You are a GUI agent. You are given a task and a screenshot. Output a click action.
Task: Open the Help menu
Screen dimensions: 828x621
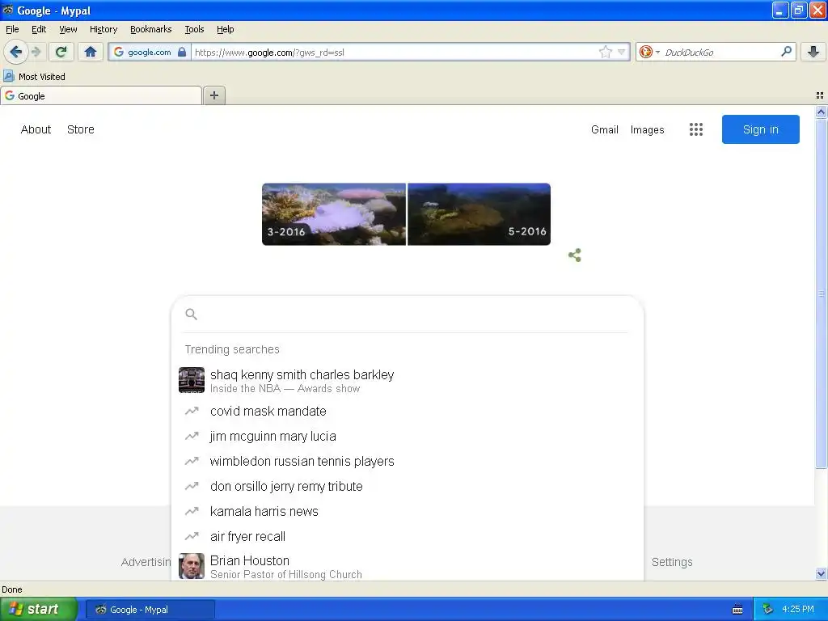pos(225,30)
